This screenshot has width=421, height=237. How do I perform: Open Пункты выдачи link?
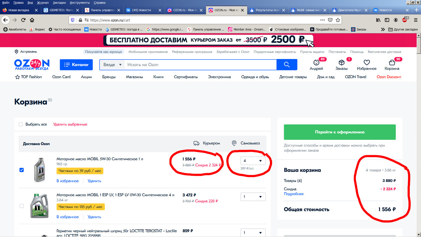312,52
